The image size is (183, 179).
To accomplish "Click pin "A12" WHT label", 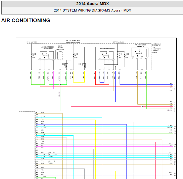I will coord(40,137).
